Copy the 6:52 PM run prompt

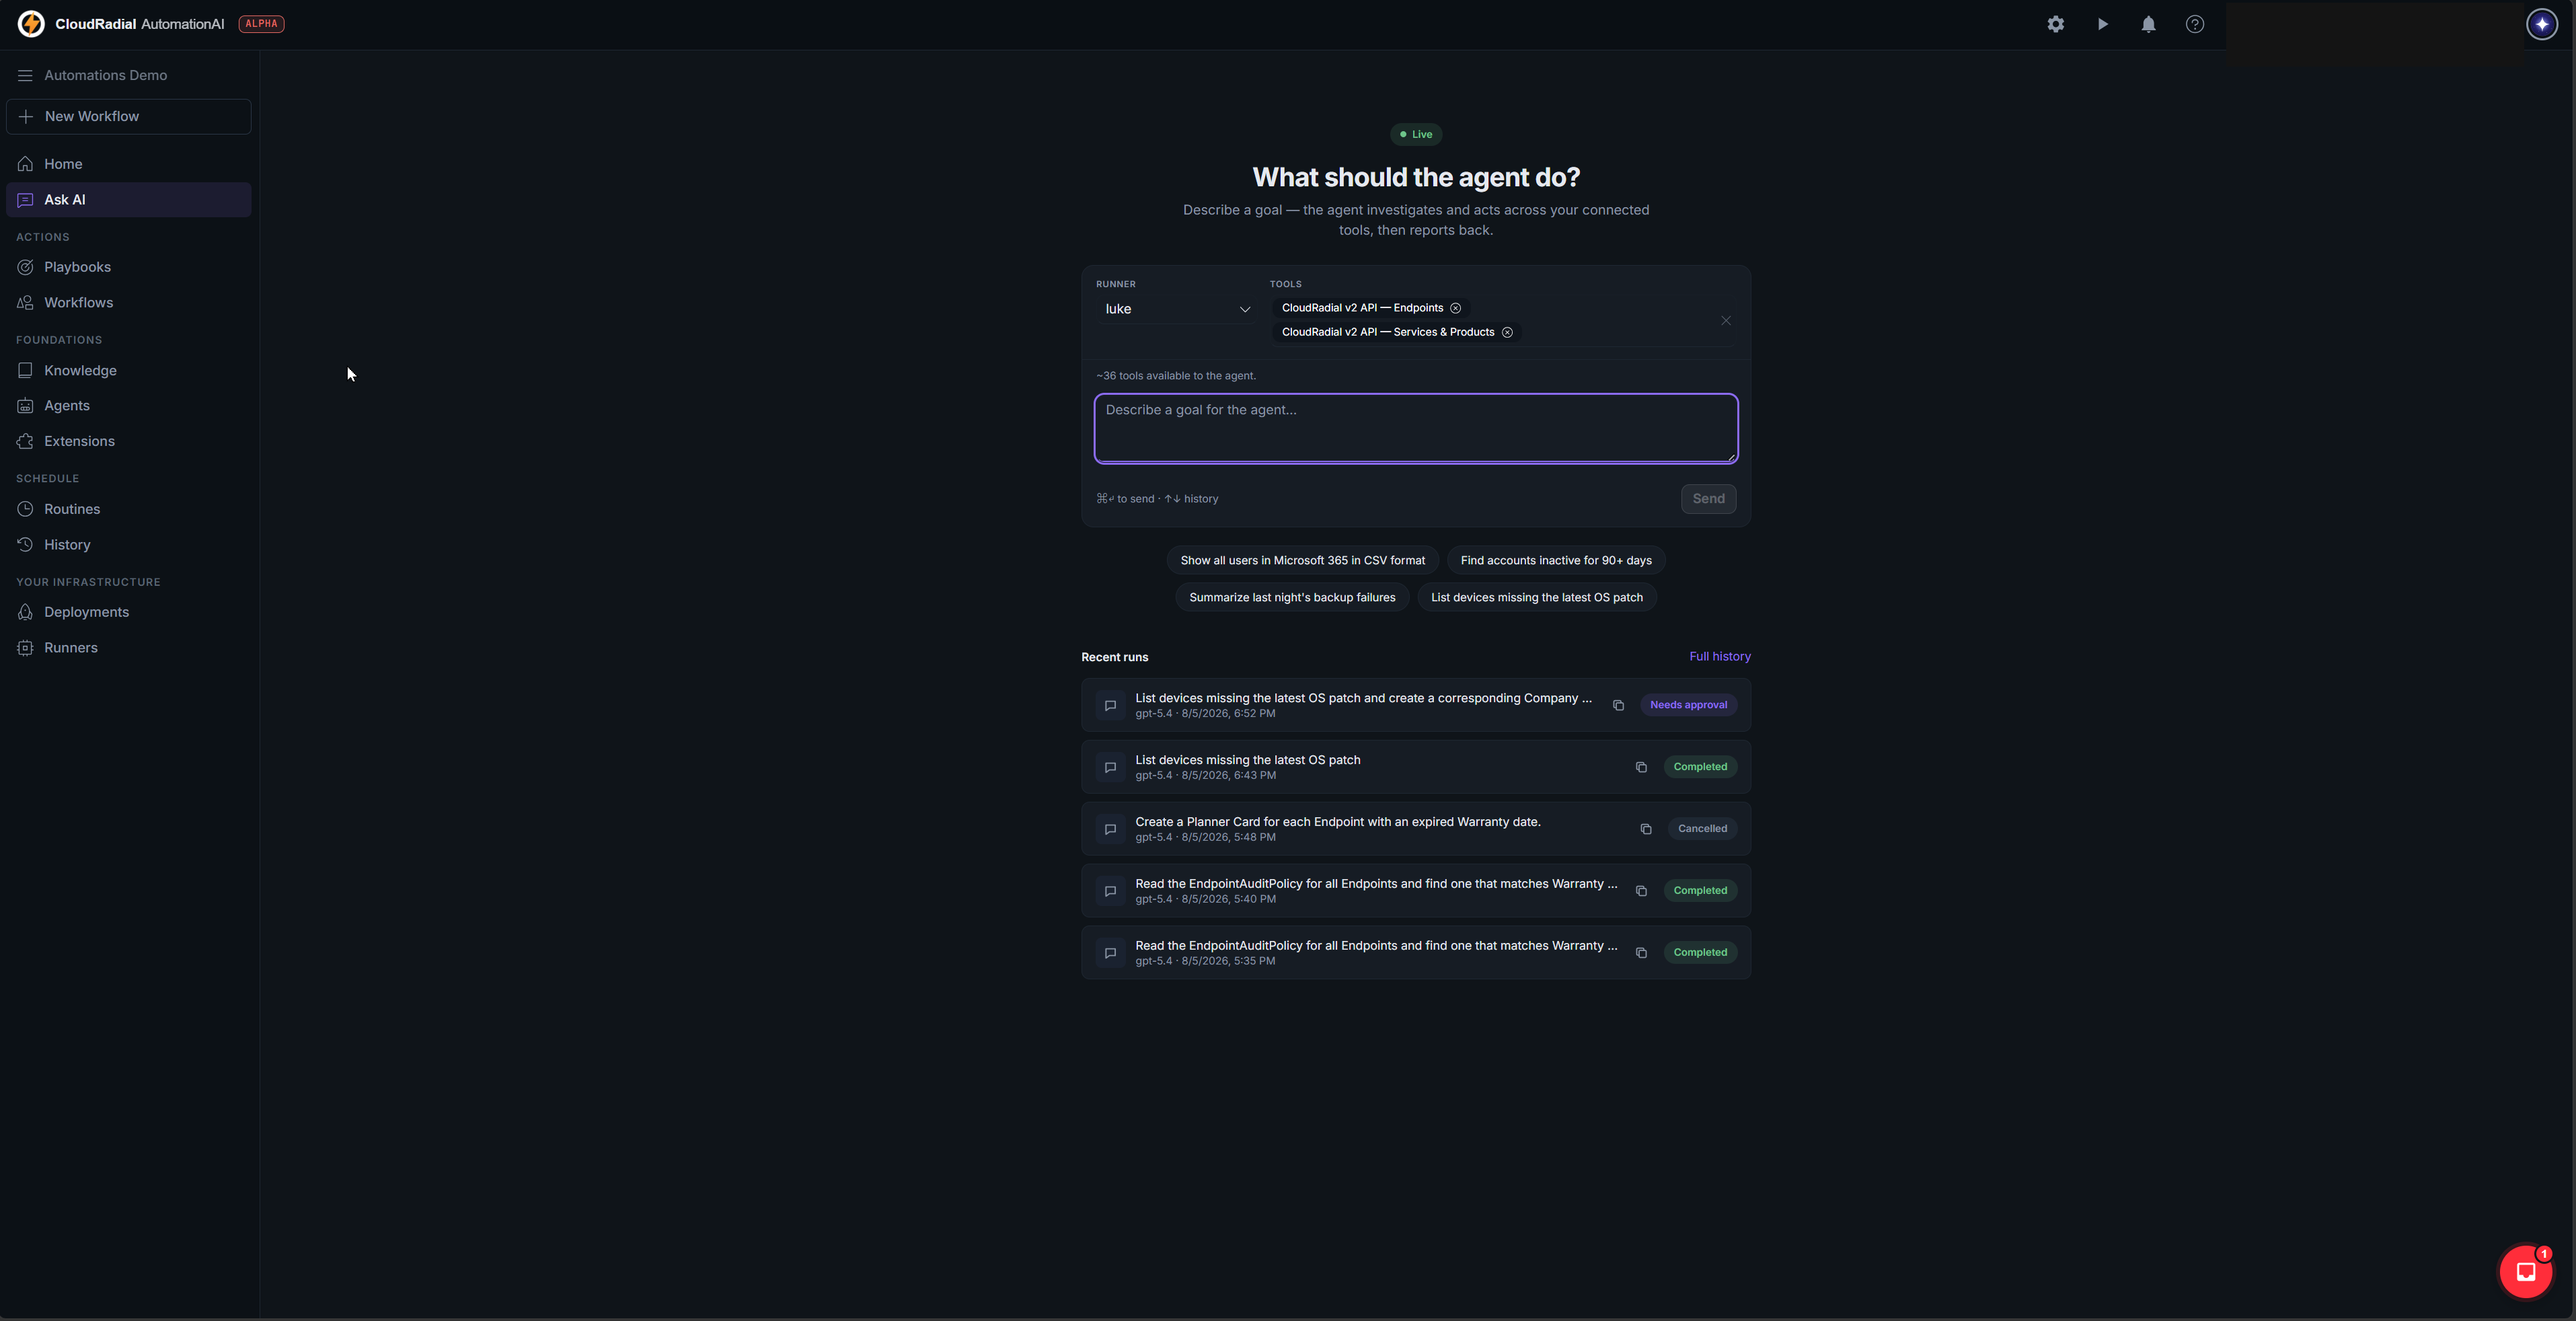[1618, 705]
